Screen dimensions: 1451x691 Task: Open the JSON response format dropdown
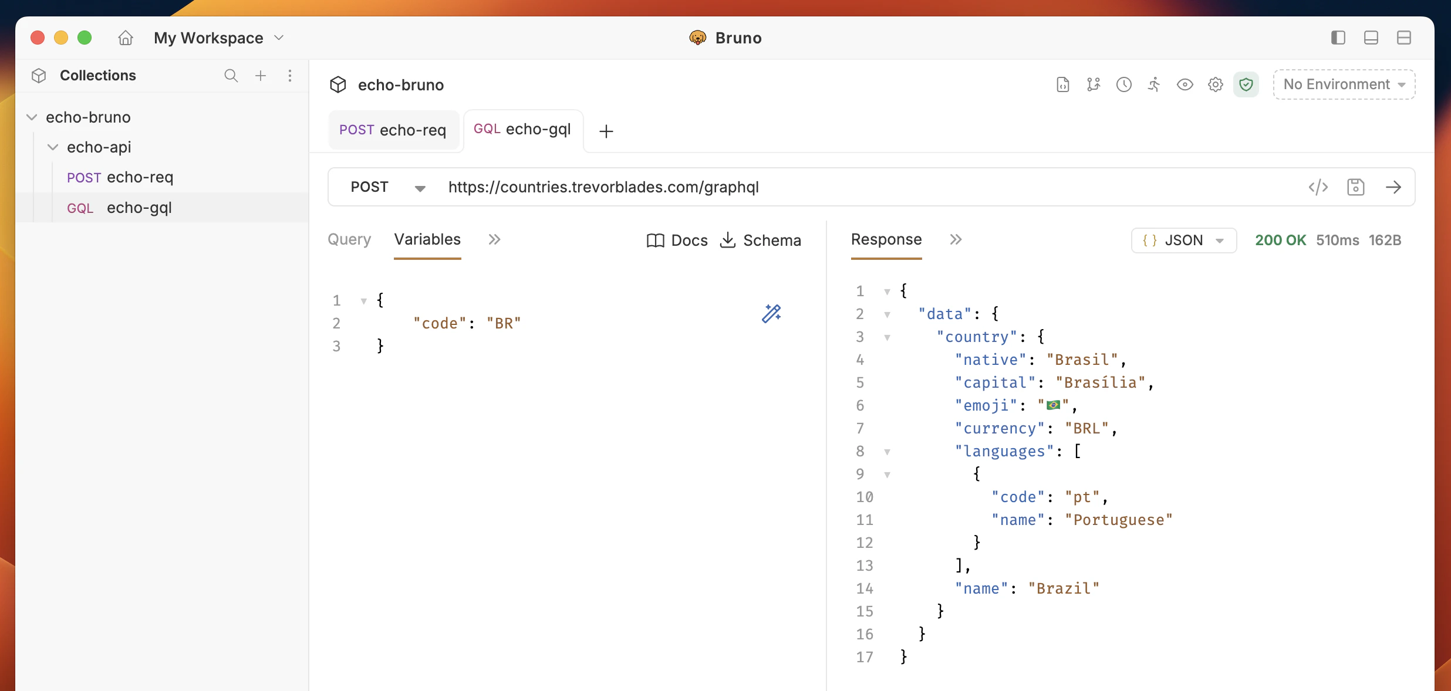[x=1183, y=240]
